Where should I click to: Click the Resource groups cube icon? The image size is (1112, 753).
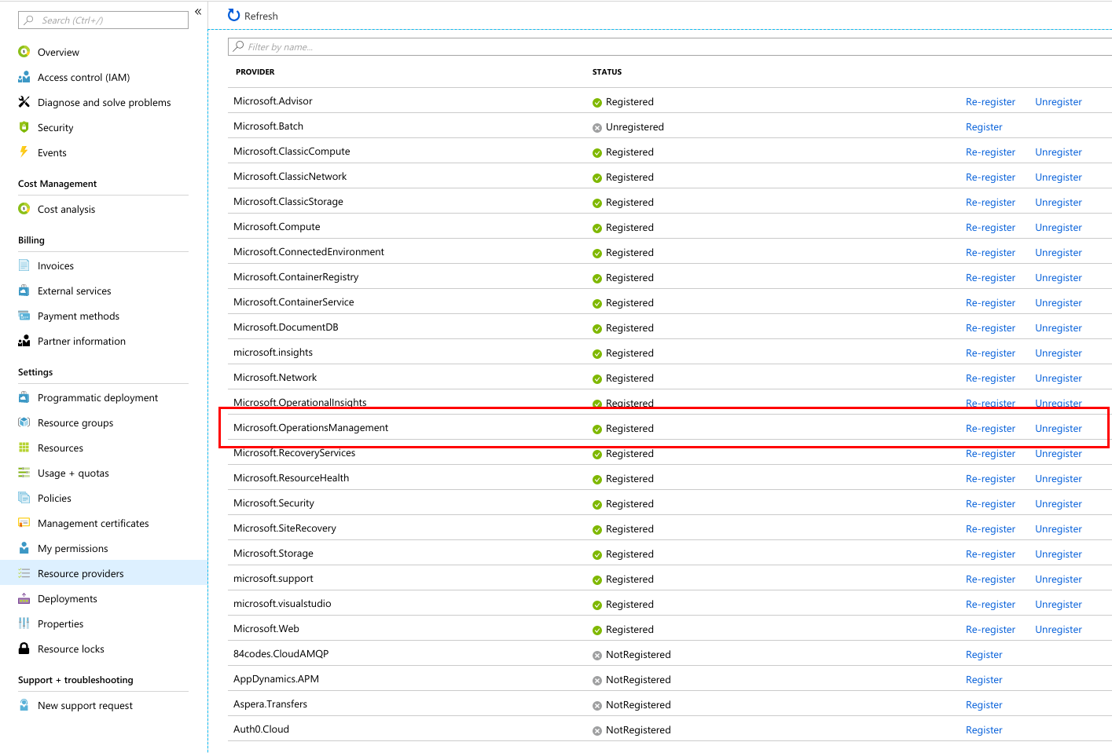pos(24,422)
